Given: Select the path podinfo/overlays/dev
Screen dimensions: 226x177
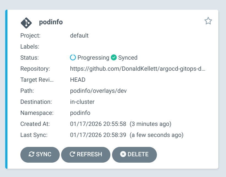Looking at the screenshot, I should coord(98,91).
